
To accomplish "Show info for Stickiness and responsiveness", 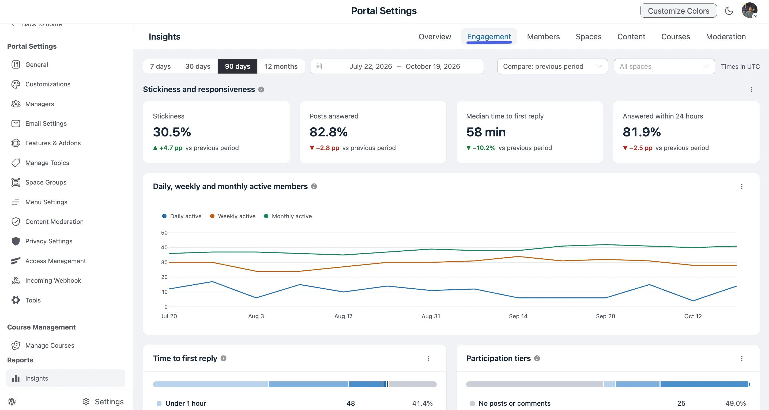I will coord(261,89).
